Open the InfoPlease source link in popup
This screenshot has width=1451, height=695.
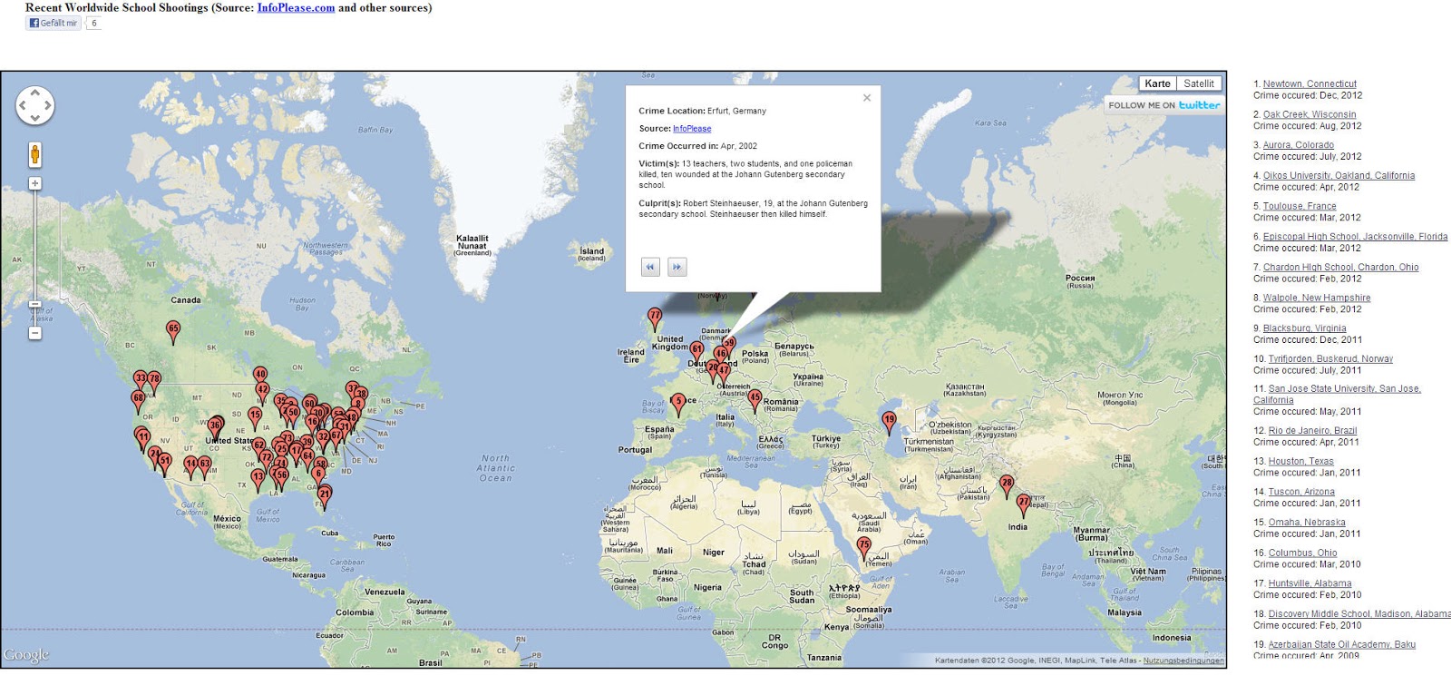(692, 129)
